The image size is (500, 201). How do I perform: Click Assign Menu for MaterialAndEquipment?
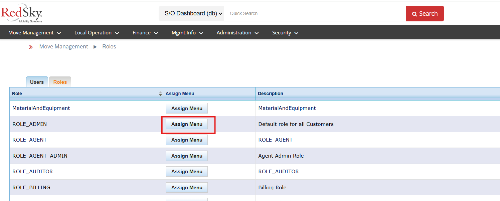pos(187,108)
